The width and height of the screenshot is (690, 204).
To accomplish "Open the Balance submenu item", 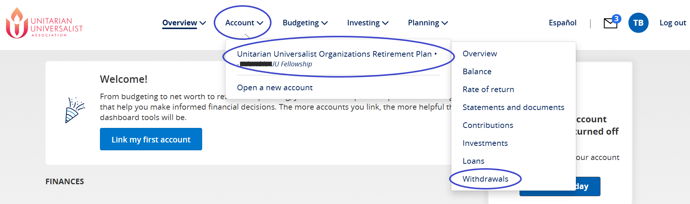I will pos(477,72).
